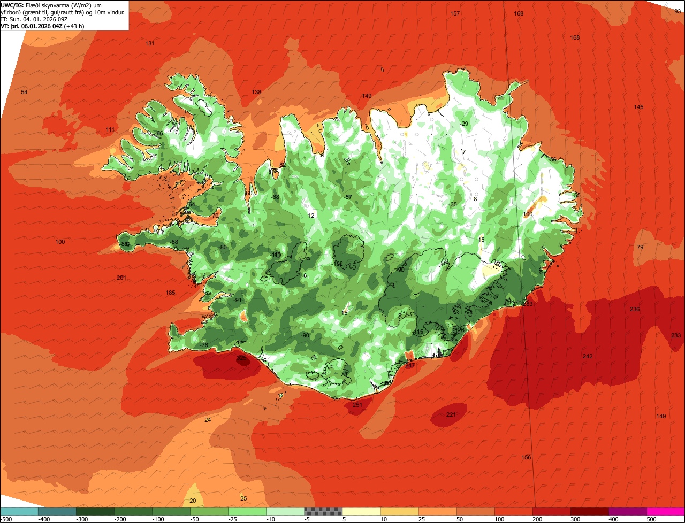
Task: Click the value 185 on the map
Action: tap(170, 293)
